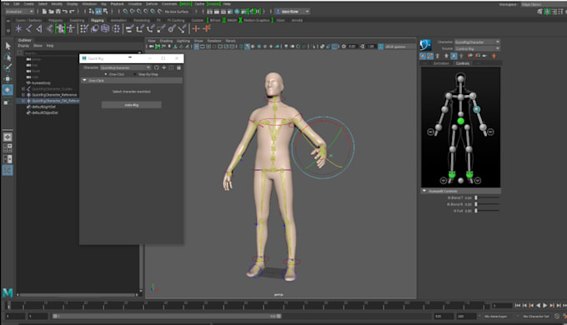Screen dimensions: 567x325
Task: Click the current frame field by the timeline
Action: [x=502, y=306]
